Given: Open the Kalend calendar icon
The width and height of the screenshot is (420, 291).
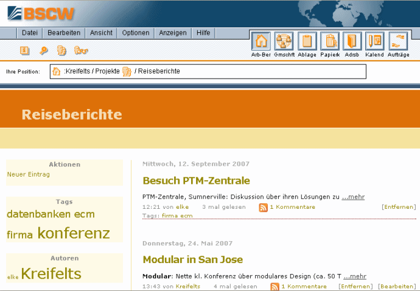Looking at the screenshot, I should pyautogui.click(x=375, y=41).
